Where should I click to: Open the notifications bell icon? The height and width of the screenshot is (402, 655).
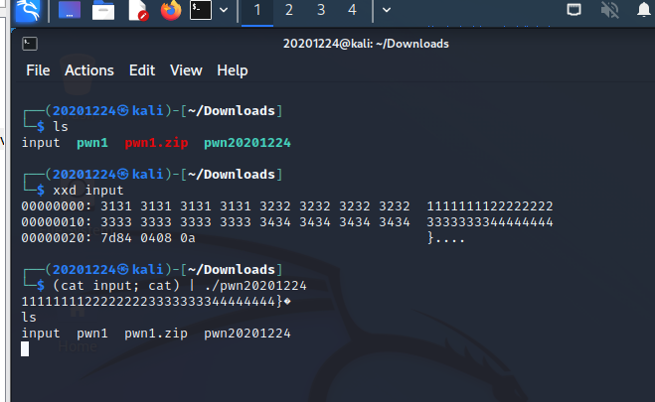(x=644, y=10)
